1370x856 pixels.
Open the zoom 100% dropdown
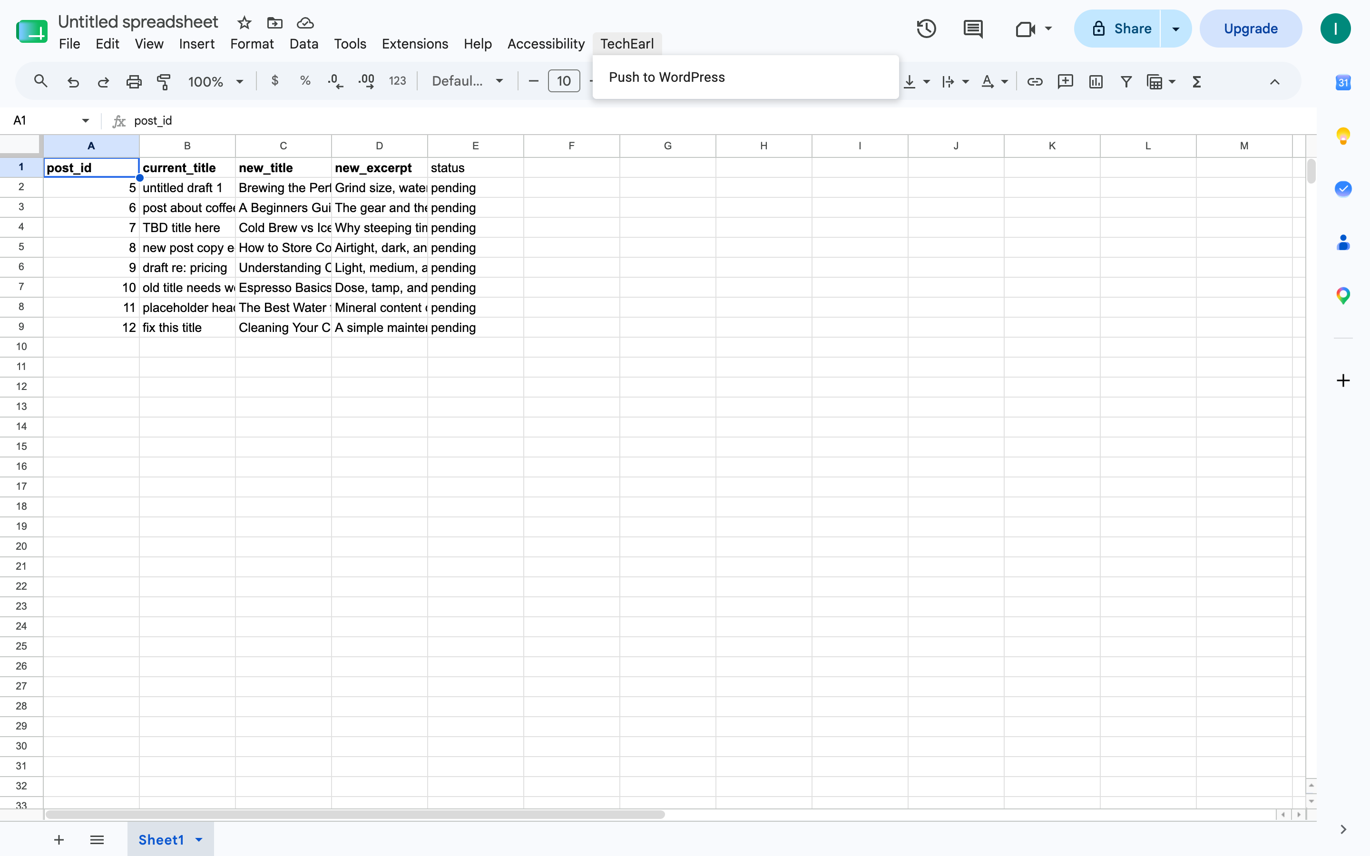(215, 81)
